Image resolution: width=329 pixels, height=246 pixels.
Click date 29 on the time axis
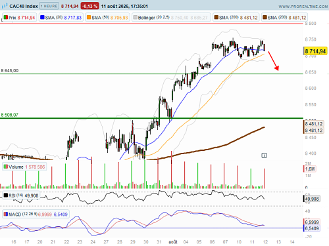coord(133,242)
